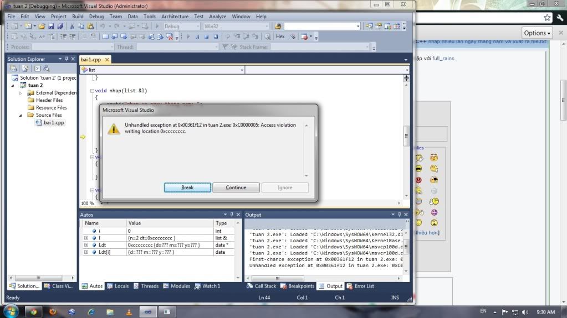Click the Save toolbar icon
This screenshot has width=567, height=318.
tap(51, 27)
